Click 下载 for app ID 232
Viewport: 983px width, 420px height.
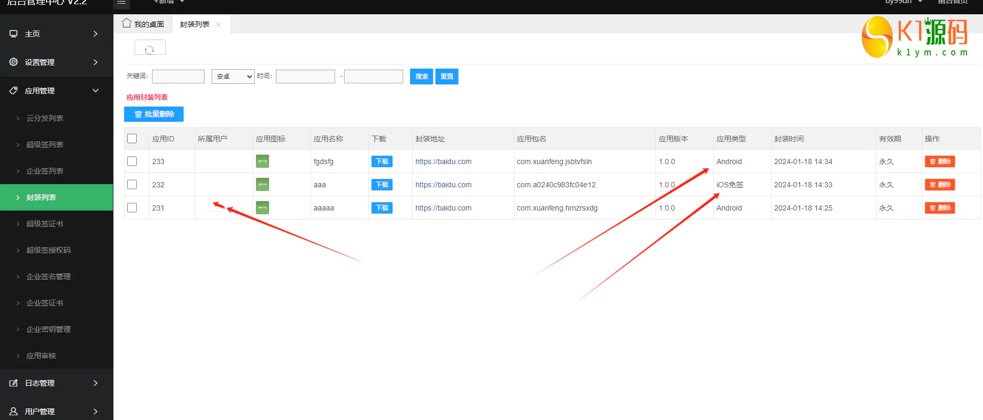tap(382, 185)
